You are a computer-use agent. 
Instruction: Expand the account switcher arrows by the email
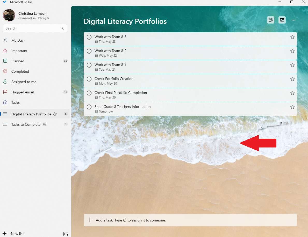pyautogui.click(x=48, y=18)
